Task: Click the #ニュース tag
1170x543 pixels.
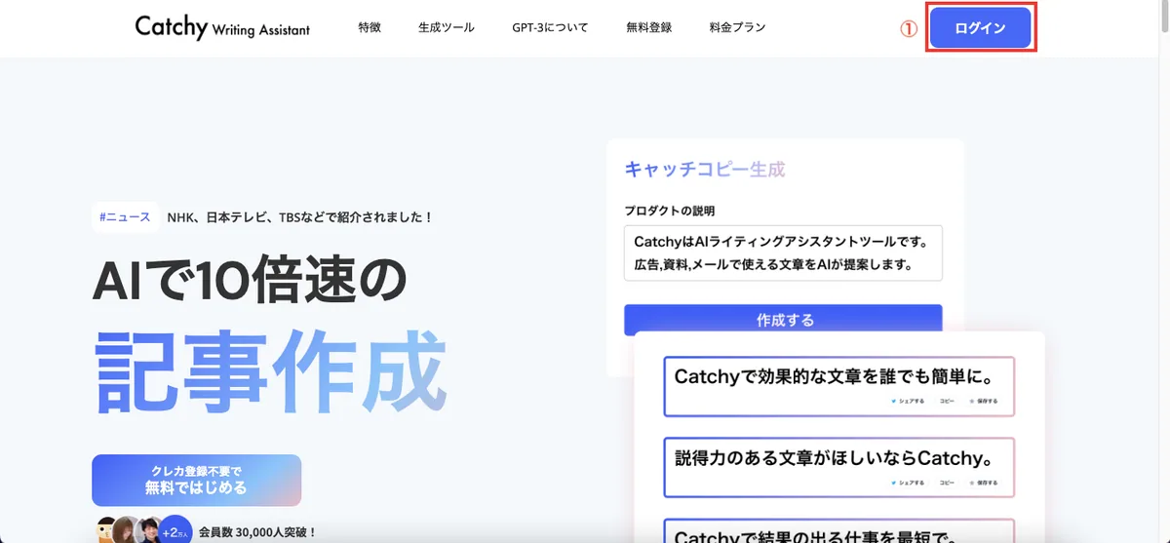Action: [125, 216]
